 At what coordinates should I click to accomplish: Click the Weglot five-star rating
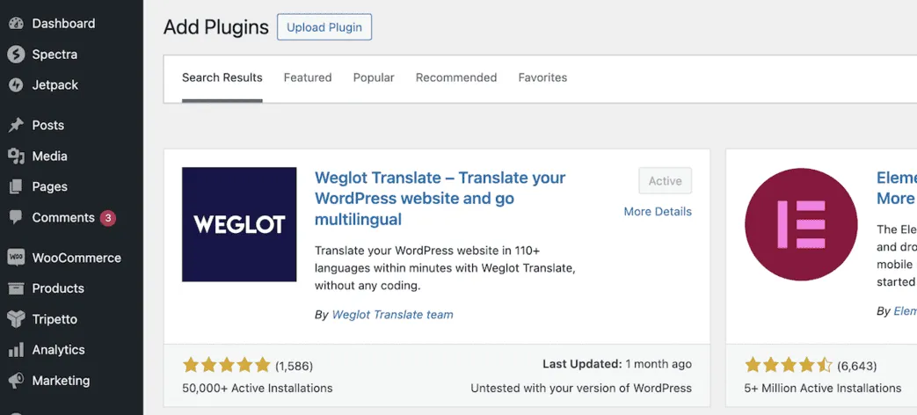tap(226, 365)
